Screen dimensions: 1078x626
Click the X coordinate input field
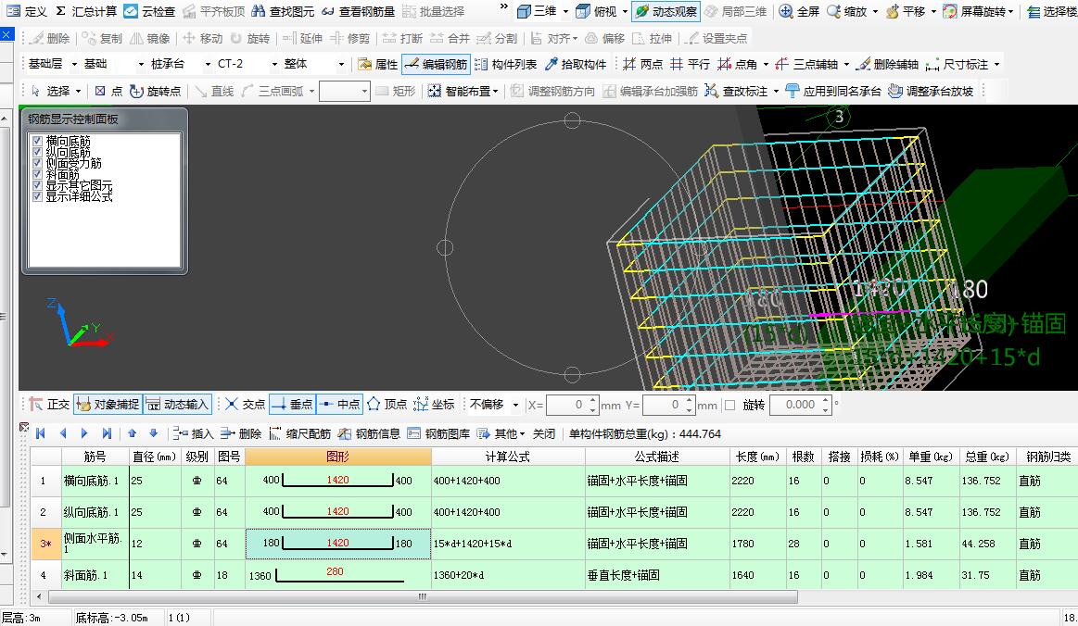573,405
